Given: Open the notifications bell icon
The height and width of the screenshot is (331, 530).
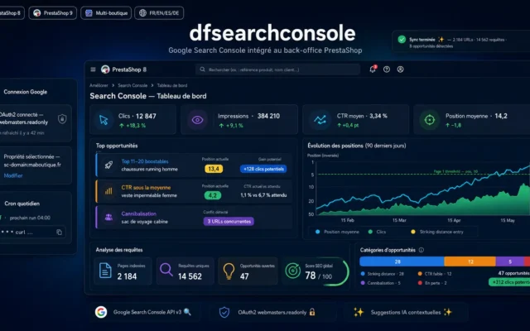Looking at the screenshot, I should tap(373, 69).
